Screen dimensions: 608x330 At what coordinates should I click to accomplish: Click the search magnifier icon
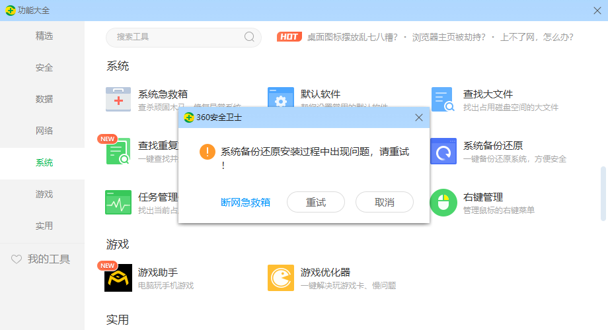(x=249, y=37)
